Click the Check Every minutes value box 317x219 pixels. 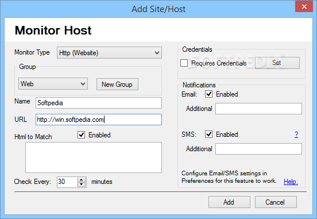67,182
